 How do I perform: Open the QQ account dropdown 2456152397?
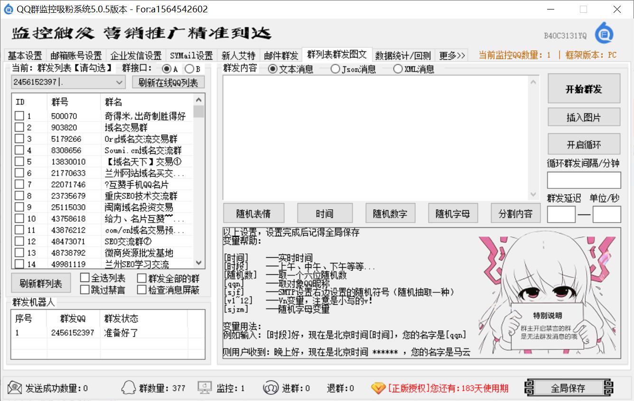click(x=119, y=82)
